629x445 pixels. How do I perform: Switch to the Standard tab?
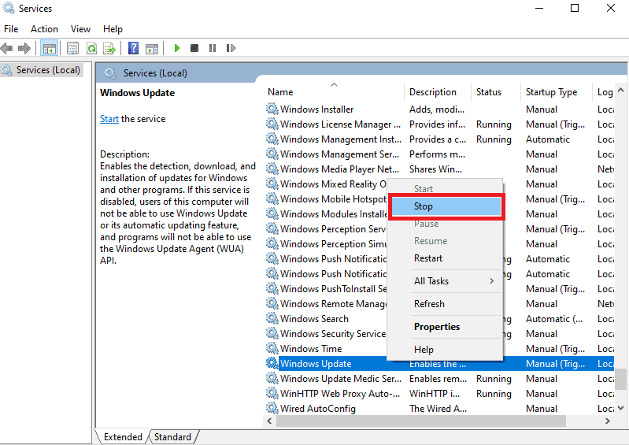pyautogui.click(x=172, y=436)
